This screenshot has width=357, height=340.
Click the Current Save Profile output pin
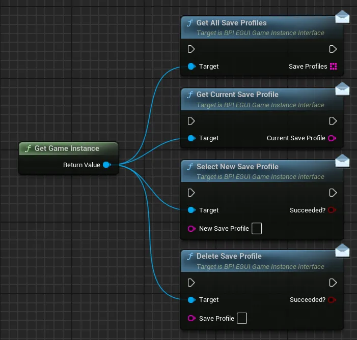[x=332, y=138]
